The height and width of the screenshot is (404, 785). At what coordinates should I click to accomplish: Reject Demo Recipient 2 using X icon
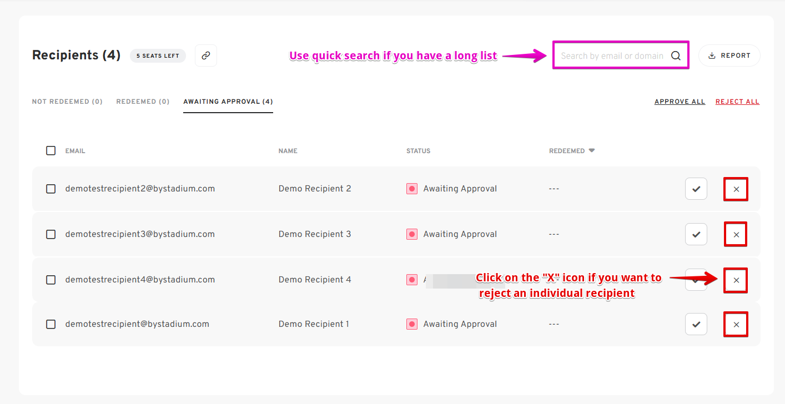click(x=736, y=189)
